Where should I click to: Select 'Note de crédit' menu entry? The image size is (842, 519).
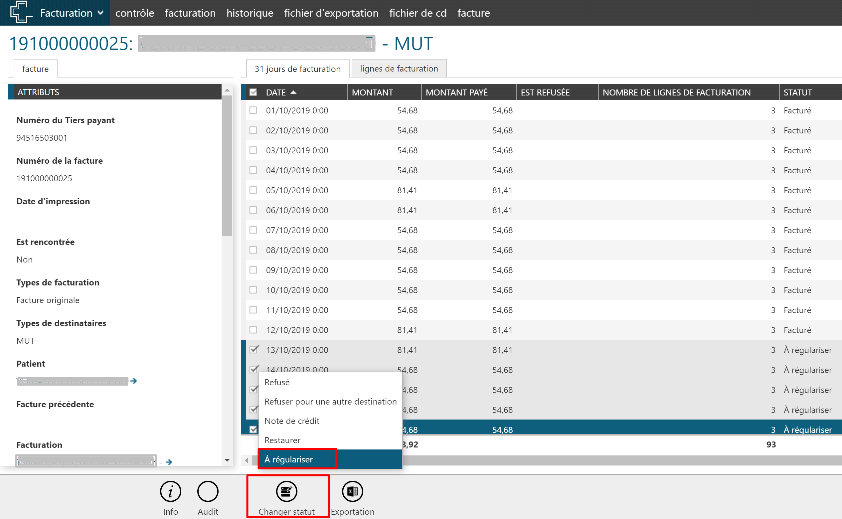(x=292, y=421)
